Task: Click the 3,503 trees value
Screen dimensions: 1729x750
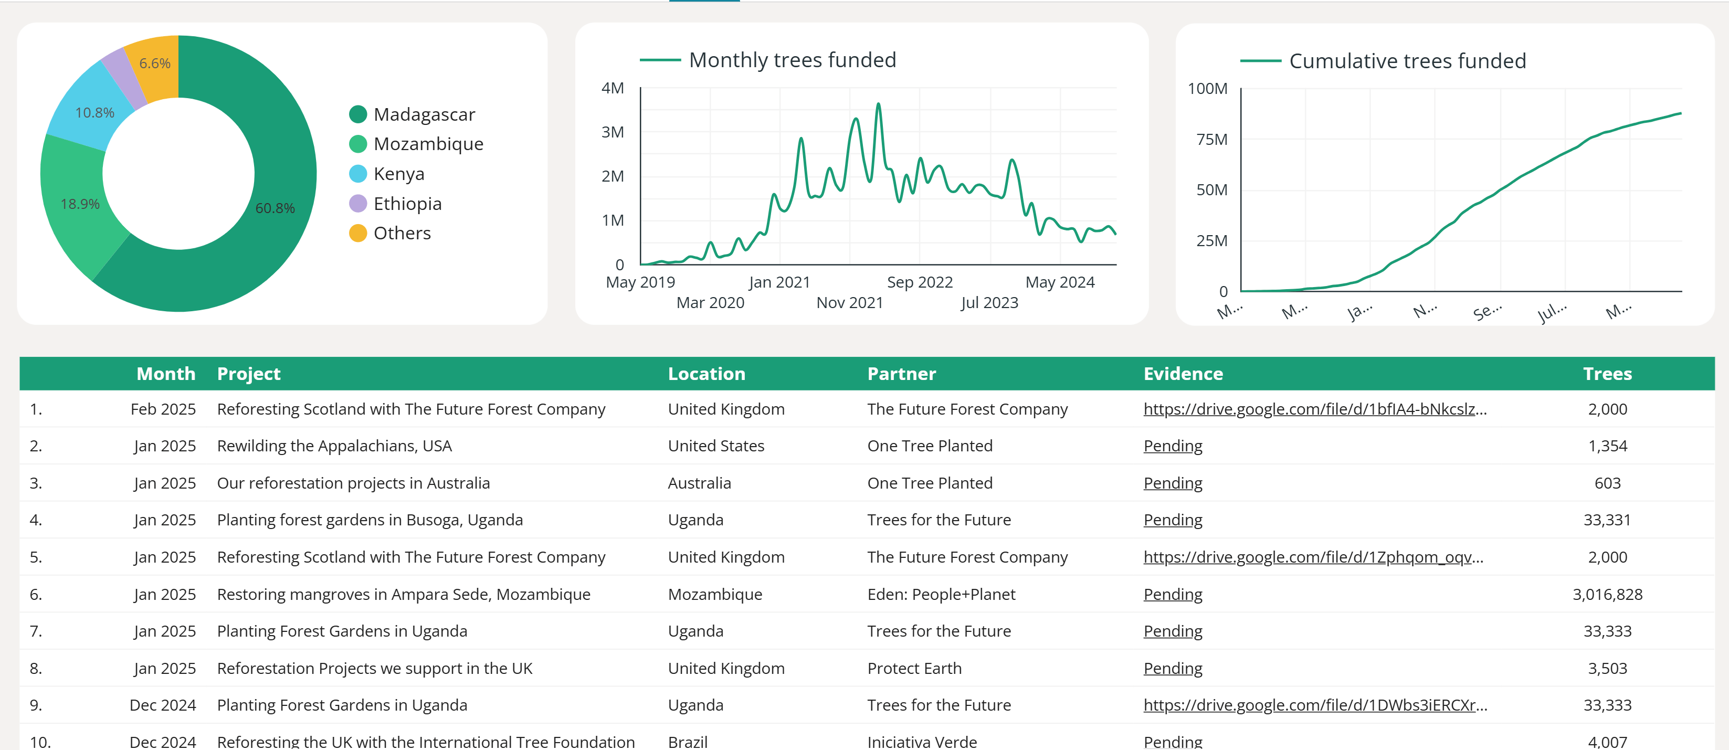Action: 1607,669
